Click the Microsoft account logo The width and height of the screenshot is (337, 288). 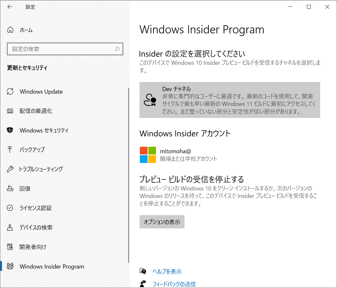148,155
